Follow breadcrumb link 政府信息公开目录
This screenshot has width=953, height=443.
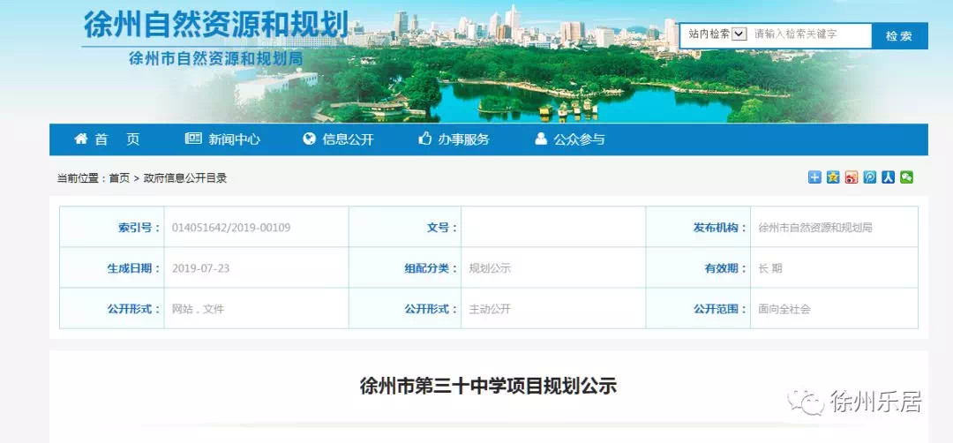click(184, 178)
